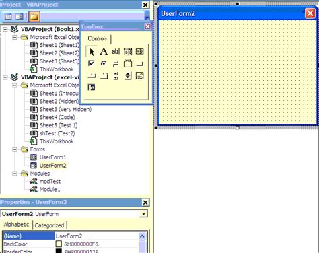Close the Project - VBAProject pane
Viewport: 319px width, 253px height.
145,5
